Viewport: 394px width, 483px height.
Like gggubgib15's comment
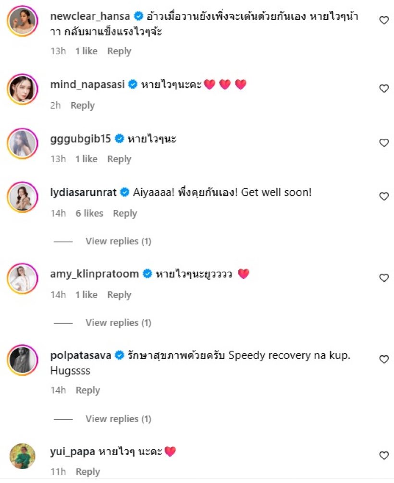tap(384, 143)
